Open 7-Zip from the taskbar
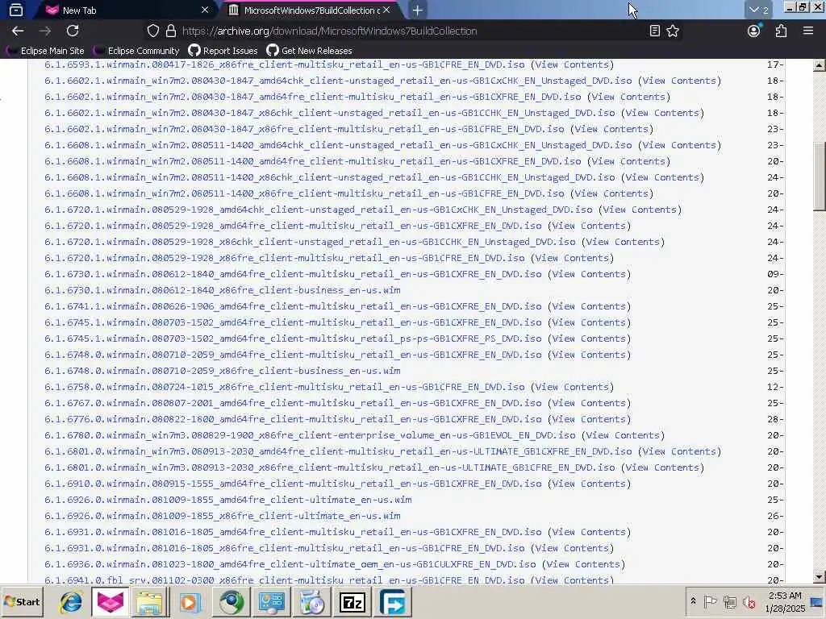The image size is (826, 619). click(353, 601)
